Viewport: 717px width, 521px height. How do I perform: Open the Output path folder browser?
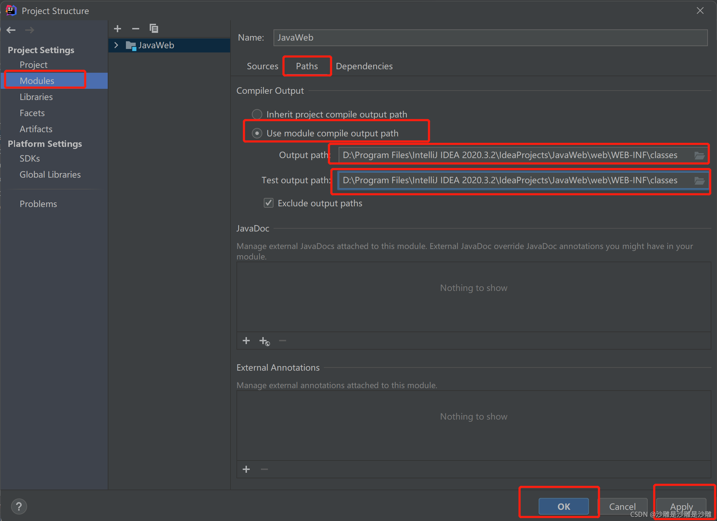(x=699, y=155)
